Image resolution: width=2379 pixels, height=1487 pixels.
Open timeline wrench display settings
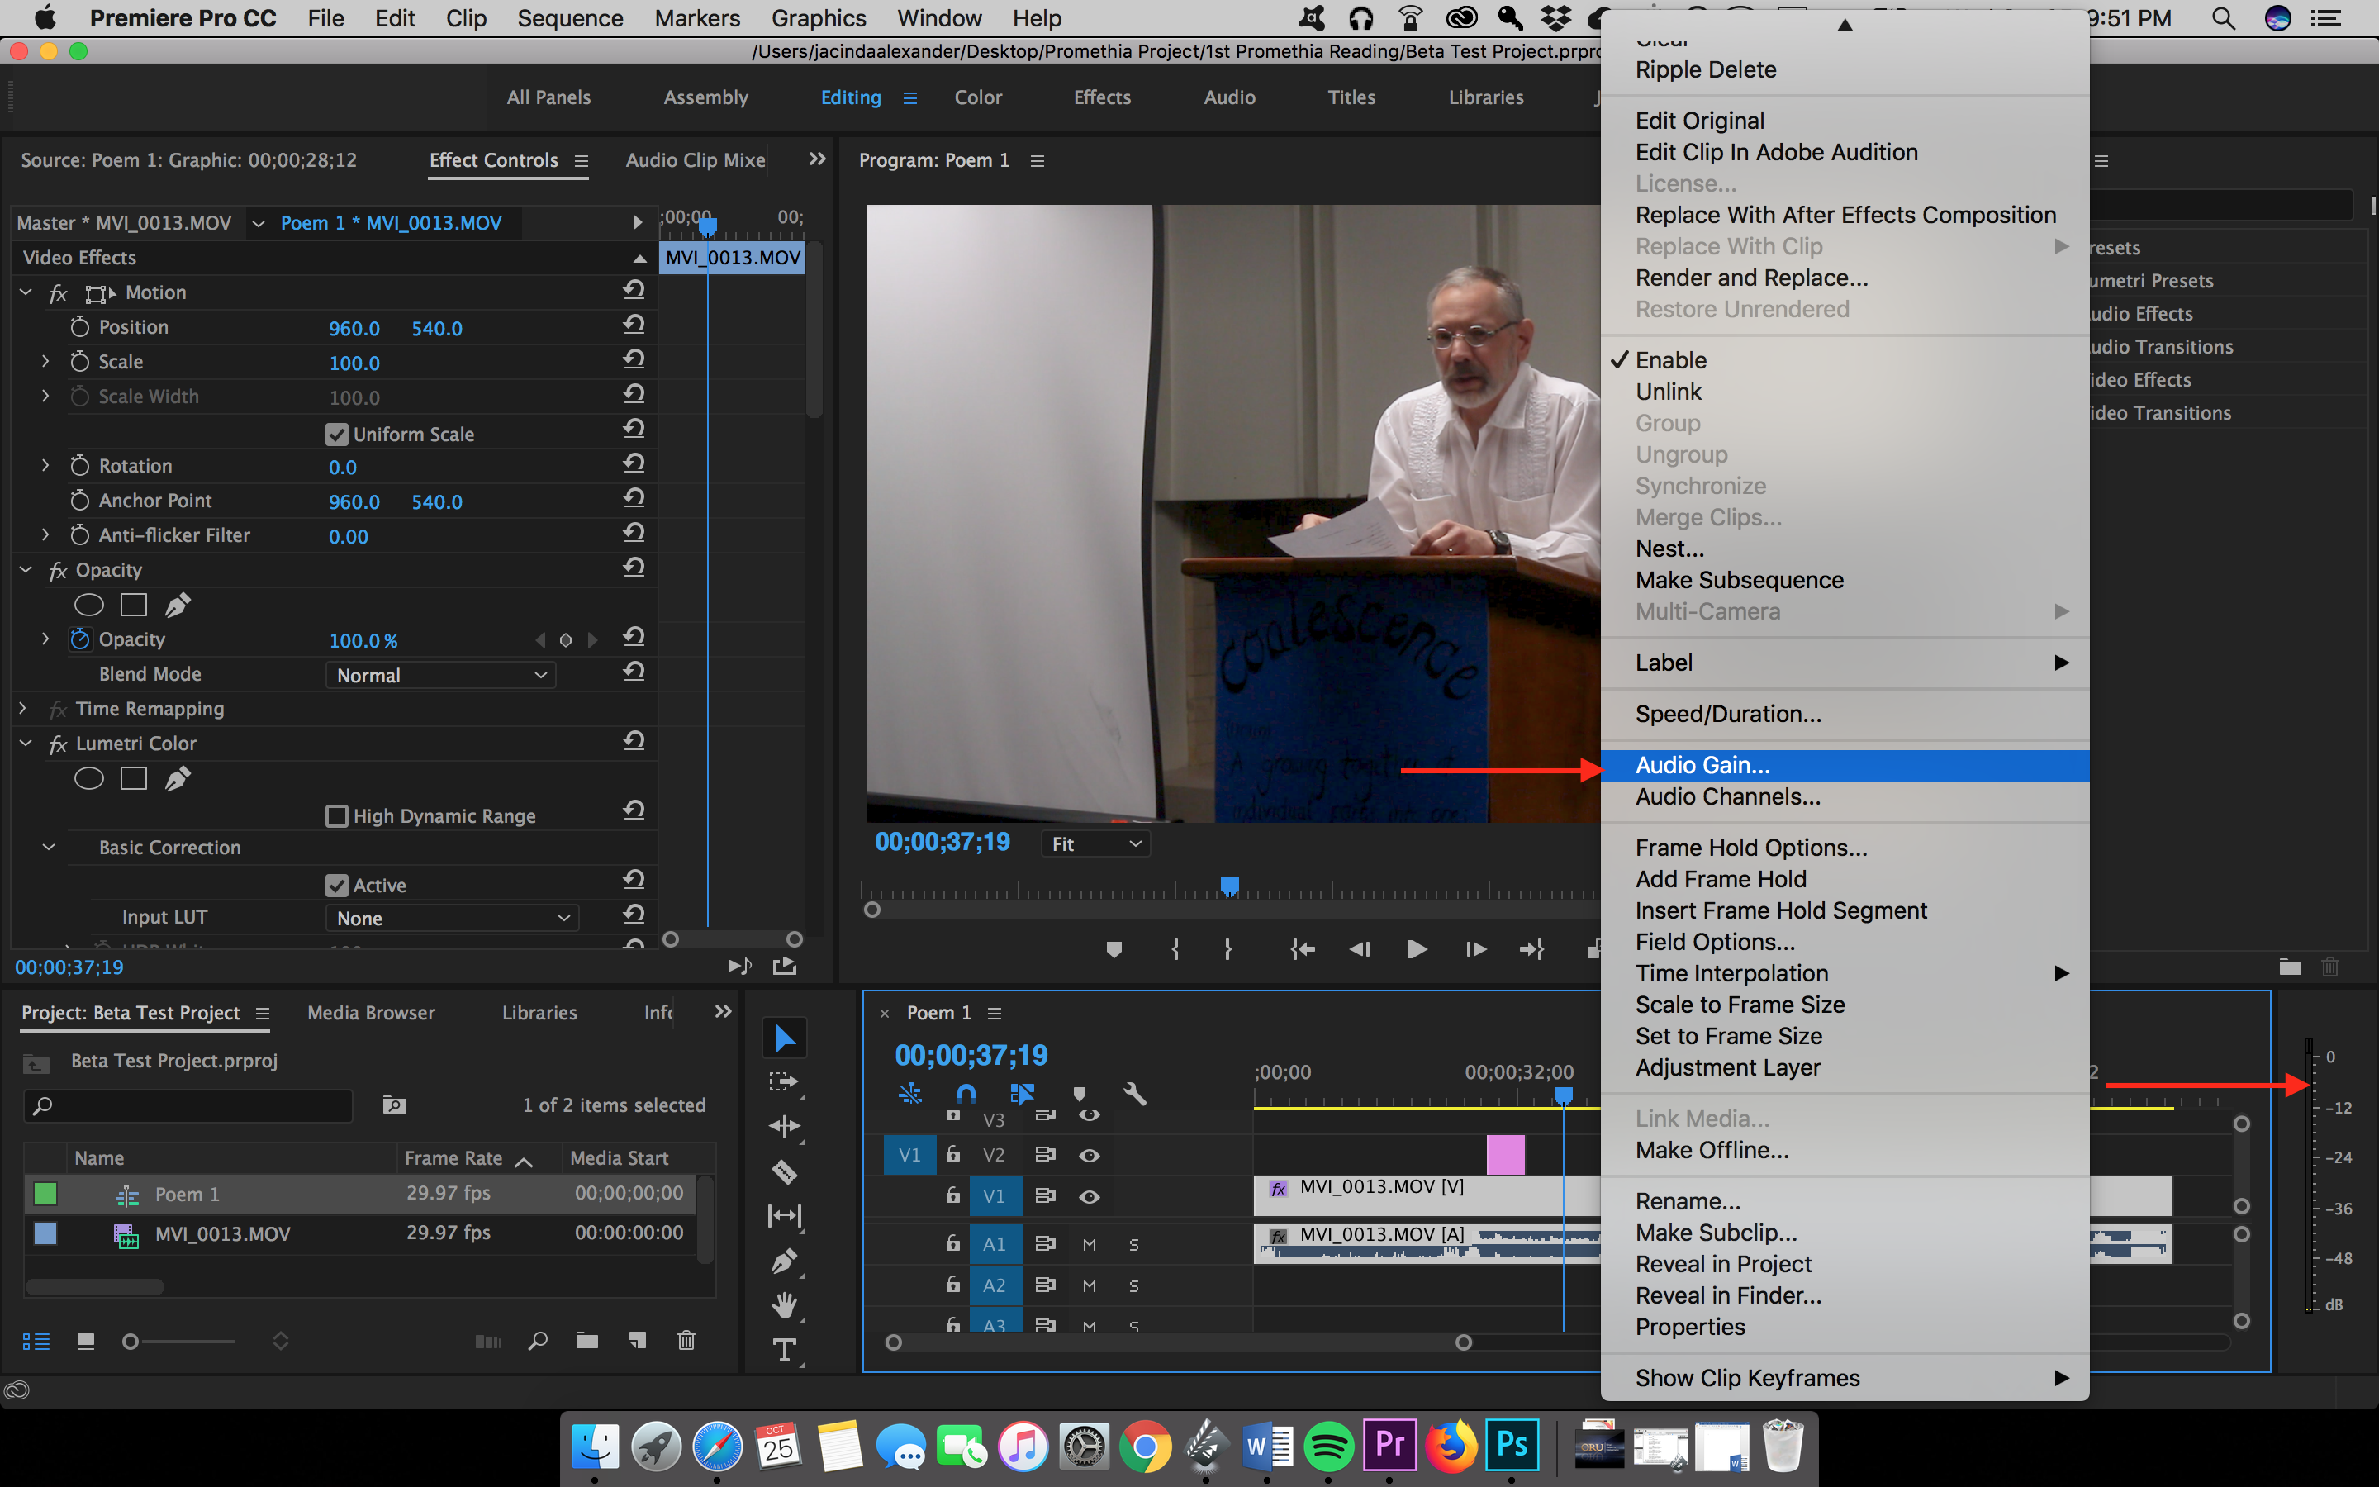pyautogui.click(x=1134, y=1094)
